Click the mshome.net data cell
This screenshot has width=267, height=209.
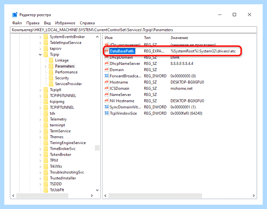181,89
